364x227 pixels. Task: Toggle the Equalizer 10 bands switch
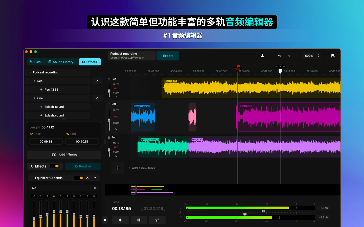(x=79, y=178)
